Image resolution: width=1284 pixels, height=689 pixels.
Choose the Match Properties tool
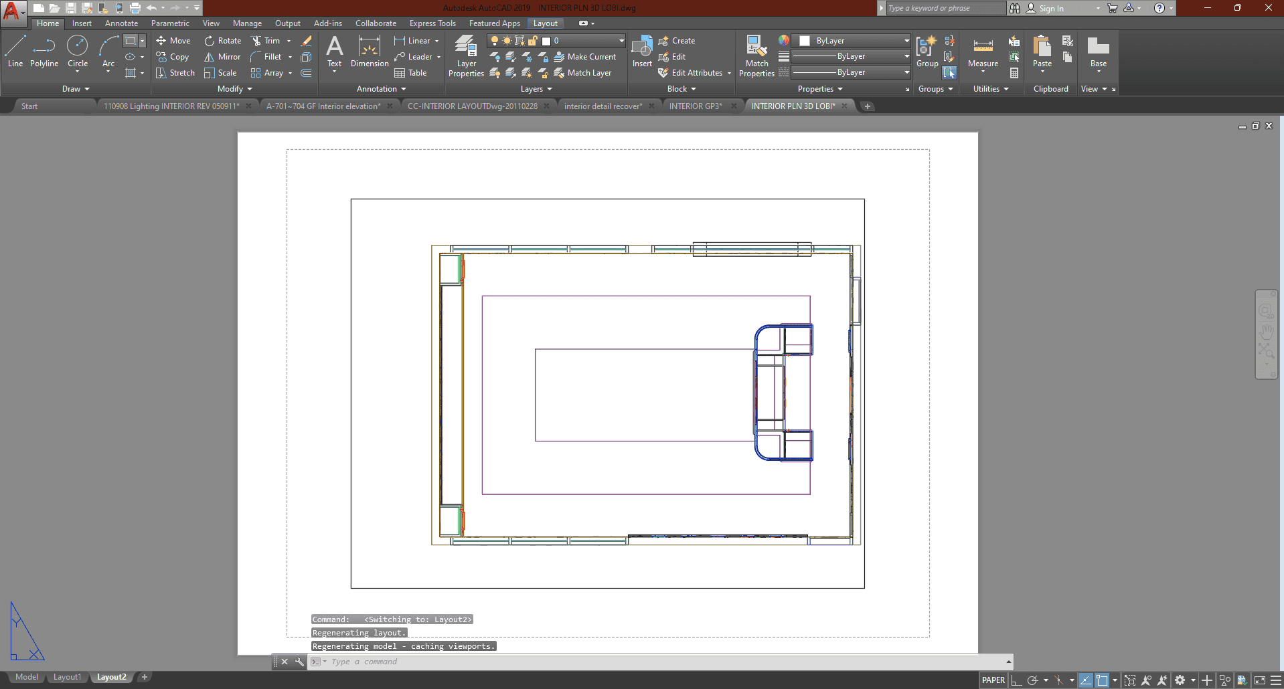[756, 56]
